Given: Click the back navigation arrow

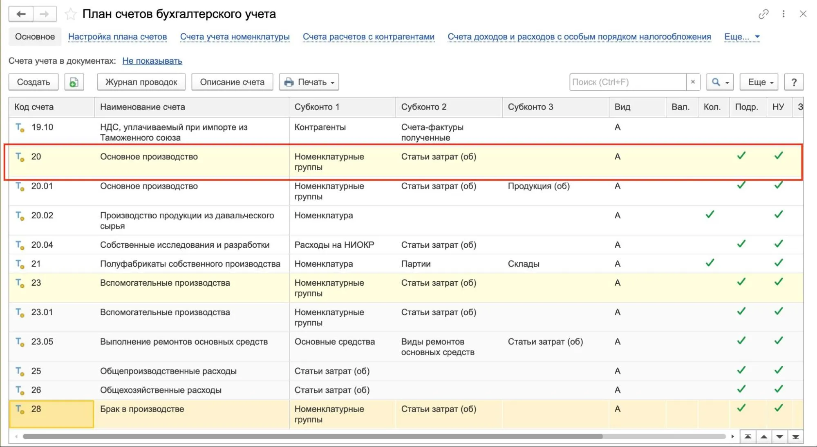Looking at the screenshot, I should coord(21,14).
